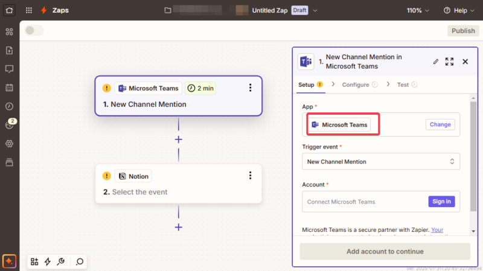Open the folder icon in header
Image resolution: width=483 pixels, height=271 pixels.
coord(168,10)
